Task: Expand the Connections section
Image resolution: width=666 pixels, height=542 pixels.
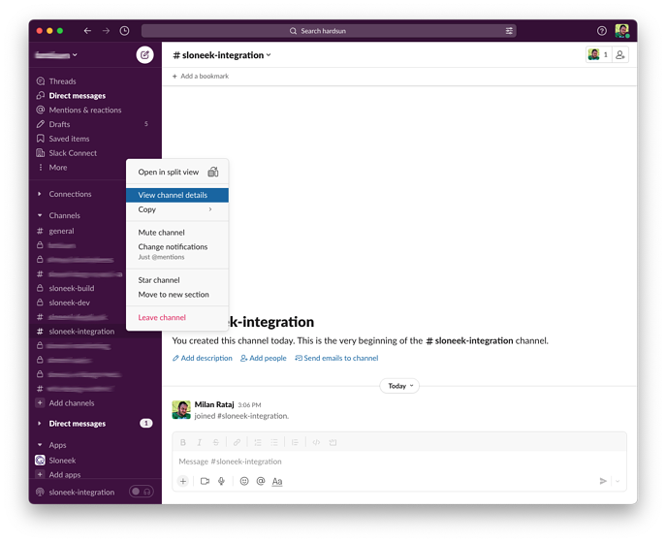Action: (40, 194)
